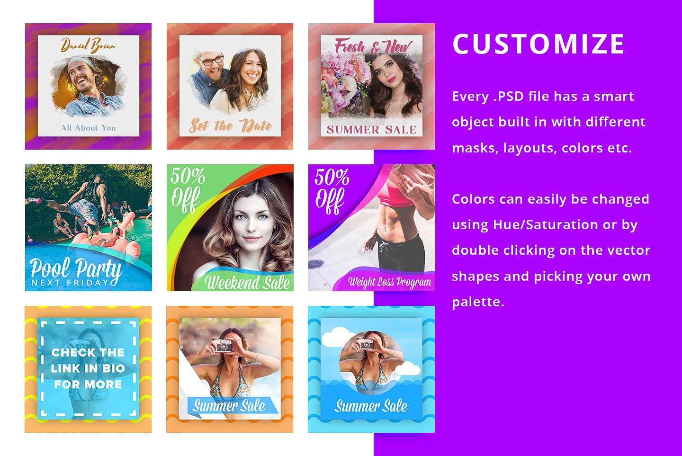The image size is (682, 456).
Task: Open the purple 'Weight Loss Program' template
Action: tap(372, 228)
